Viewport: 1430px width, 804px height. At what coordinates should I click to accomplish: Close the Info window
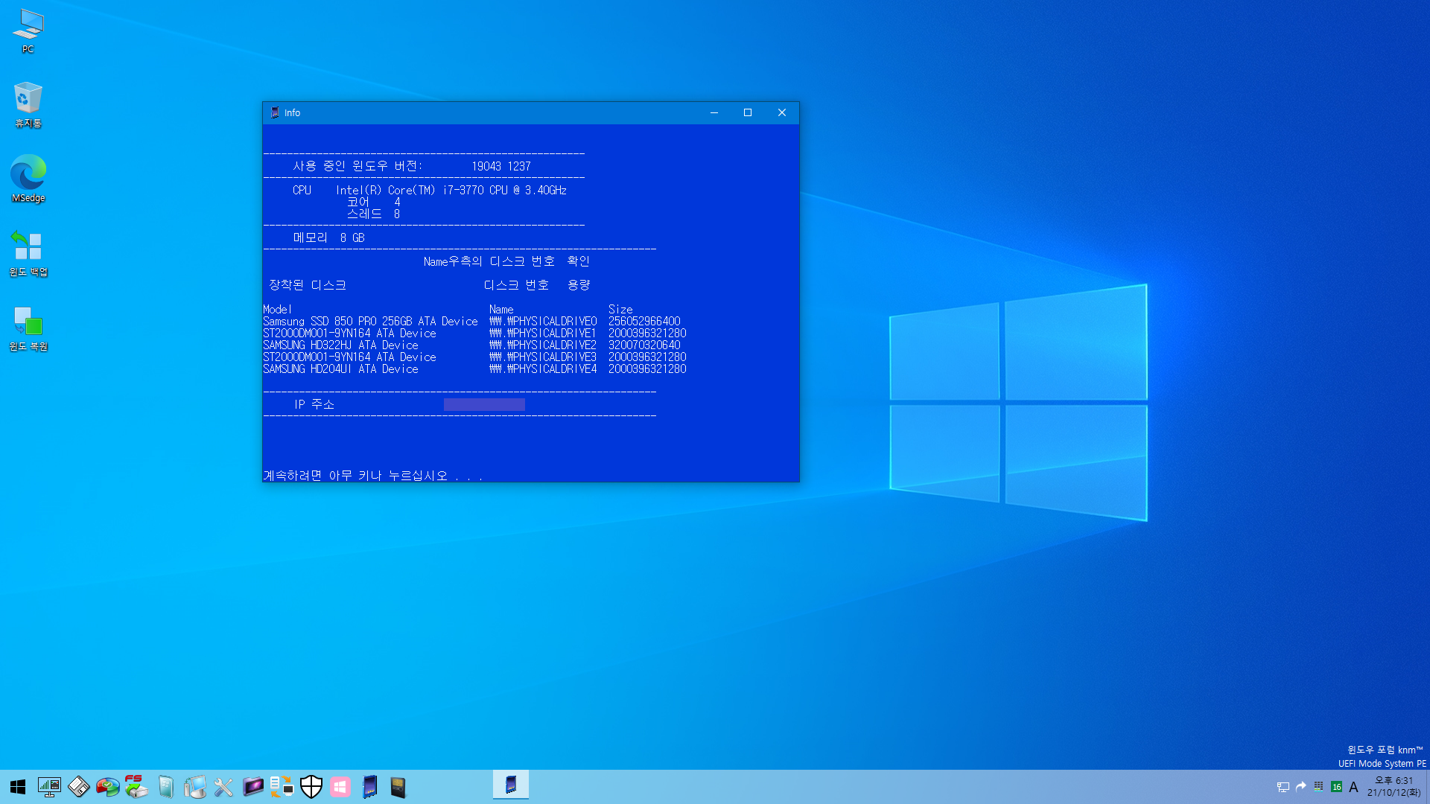click(782, 112)
